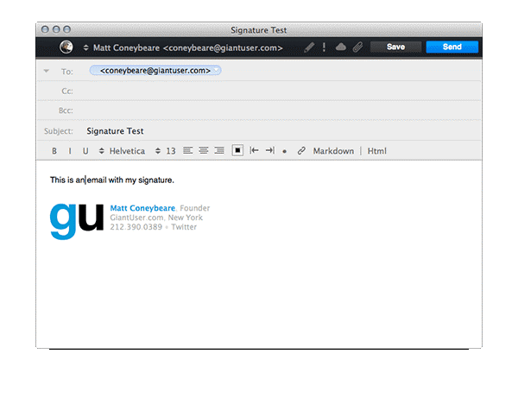Image resolution: width=518 pixels, height=398 pixels.
Task: Align text left
Action: [x=187, y=150]
